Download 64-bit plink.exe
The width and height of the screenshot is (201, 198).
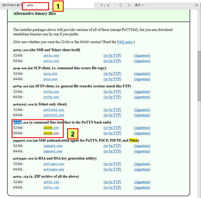(x=51, y=133)
